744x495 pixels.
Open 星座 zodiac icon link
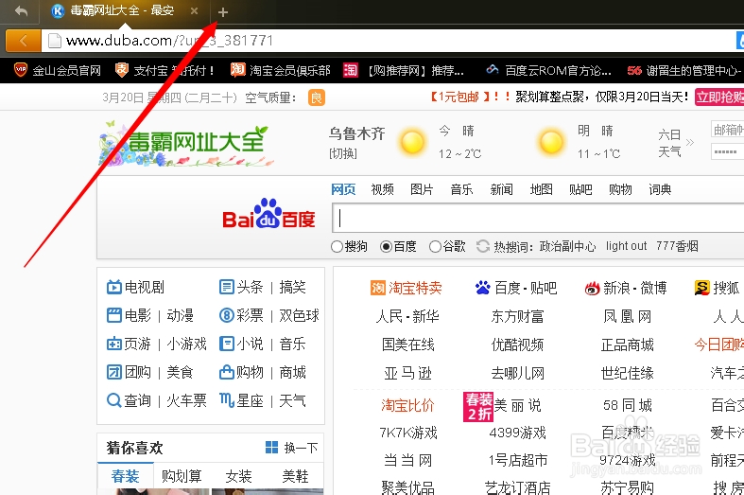(x=241, y=401)
